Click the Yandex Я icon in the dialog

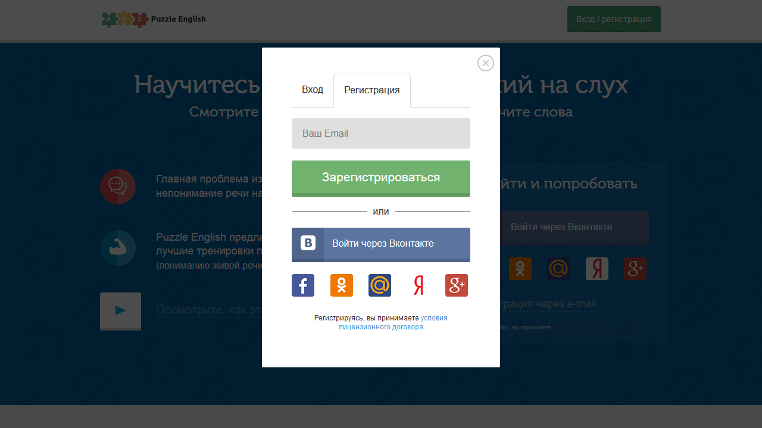(x=419, y=285)
